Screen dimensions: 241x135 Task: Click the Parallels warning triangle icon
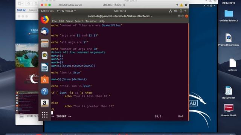pyautogui.click(x=182, y=5)
